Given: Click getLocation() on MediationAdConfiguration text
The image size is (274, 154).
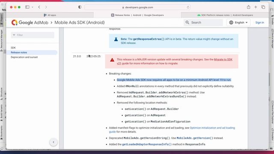Looking at the screenshot, I should click(158, 121).
